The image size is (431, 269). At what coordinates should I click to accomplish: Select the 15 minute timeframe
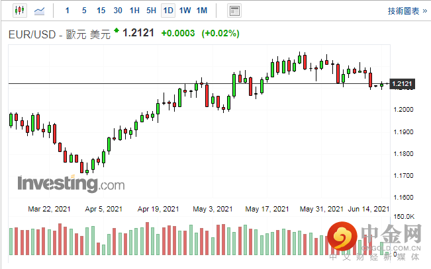click(101, 11)
